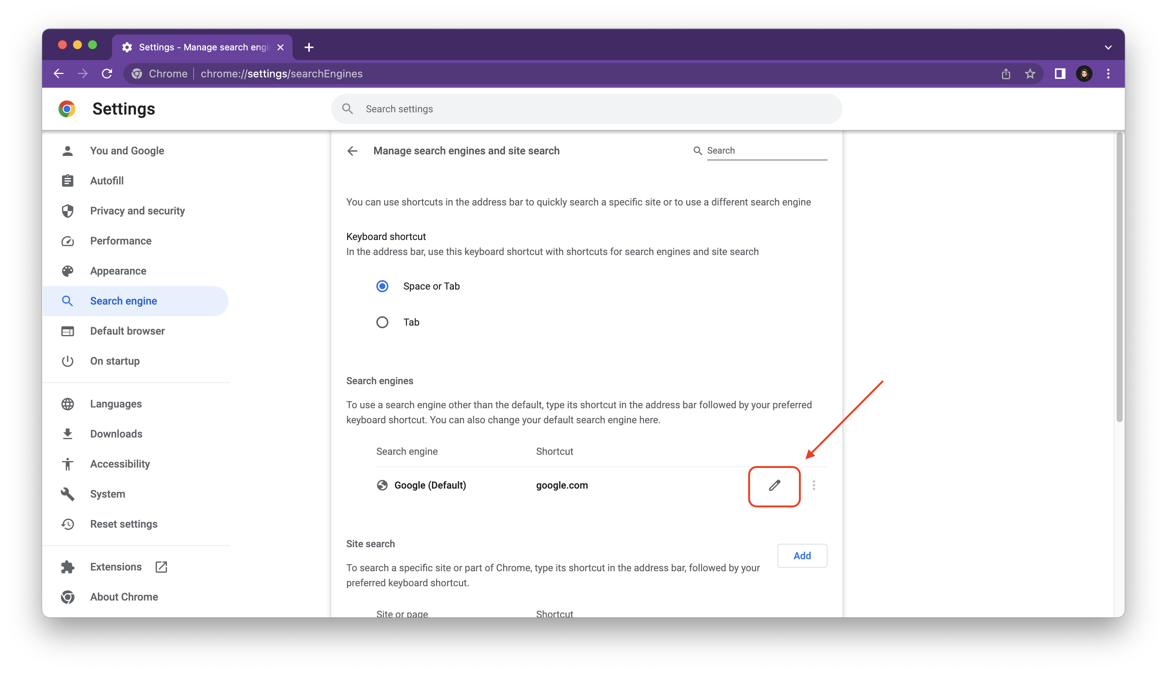Screen dimensions: 1167x673
Task: Select Space or Tab radio button
Action: pyautogui.click(x=383, y=286)
